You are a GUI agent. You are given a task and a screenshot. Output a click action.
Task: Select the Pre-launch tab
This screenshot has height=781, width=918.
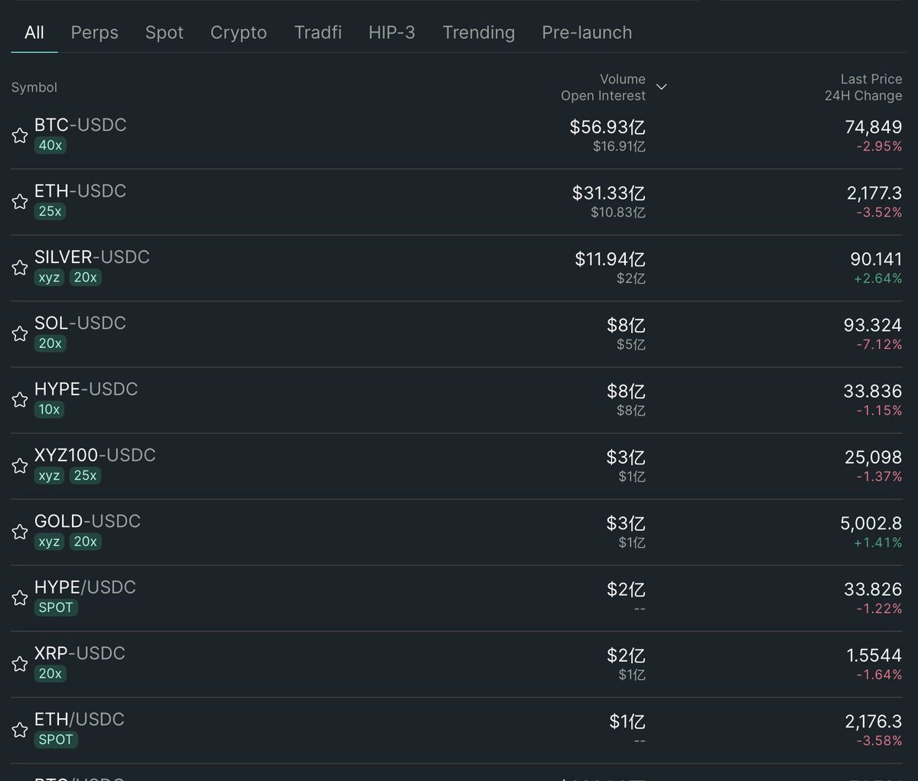click(587, 33)
